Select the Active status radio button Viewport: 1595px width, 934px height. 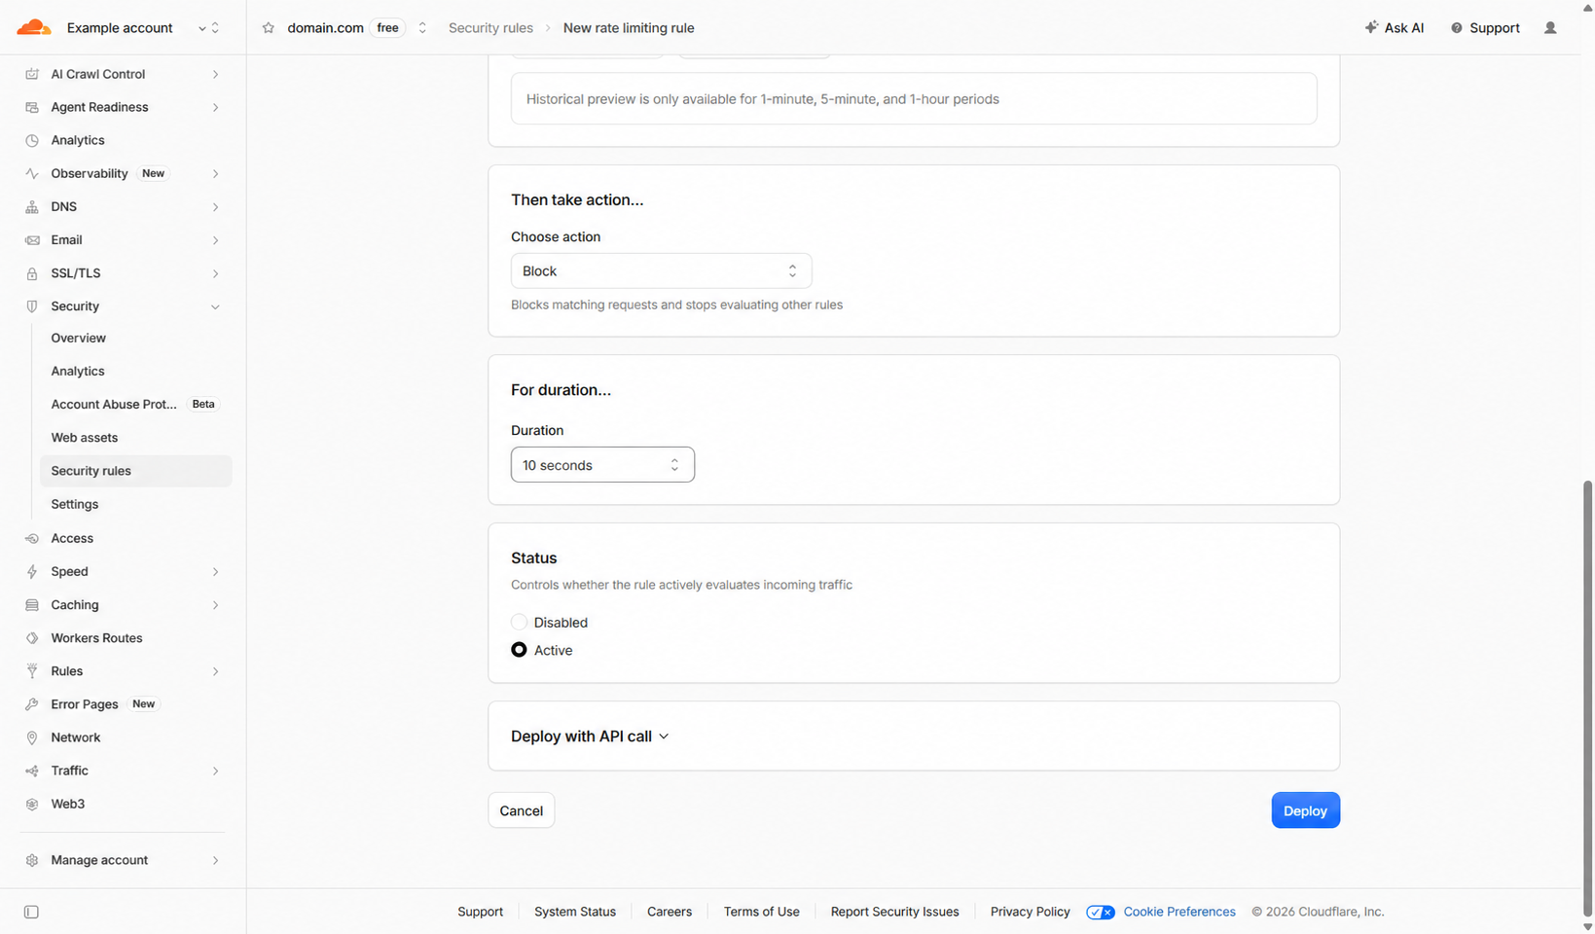(519, 650)
